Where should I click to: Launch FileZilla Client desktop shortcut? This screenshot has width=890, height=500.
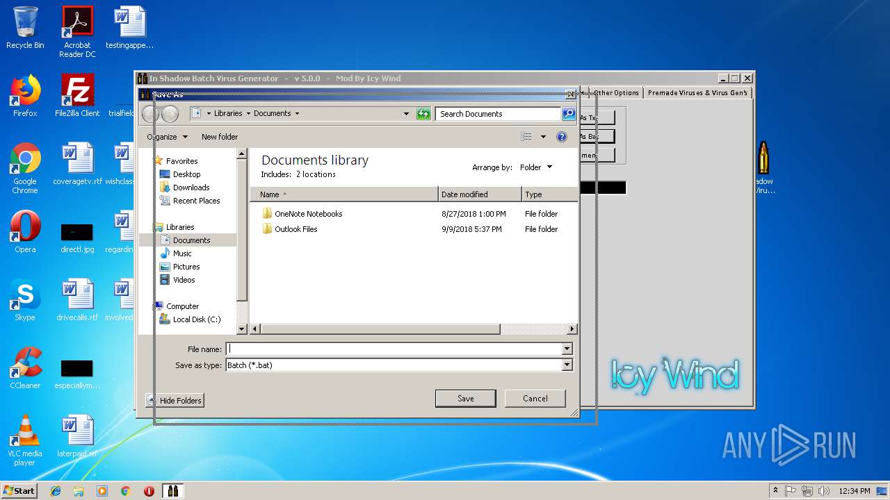77,96
